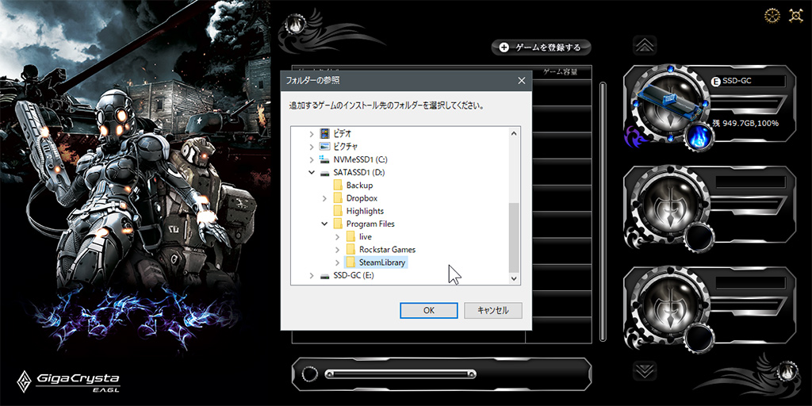This screenshot has height=406, width=812.
Task: Click the 'Rockstar Games' folder name
Action: [x=387, y=250]
